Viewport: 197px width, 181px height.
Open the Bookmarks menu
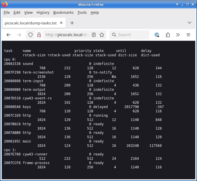point(64,13)
